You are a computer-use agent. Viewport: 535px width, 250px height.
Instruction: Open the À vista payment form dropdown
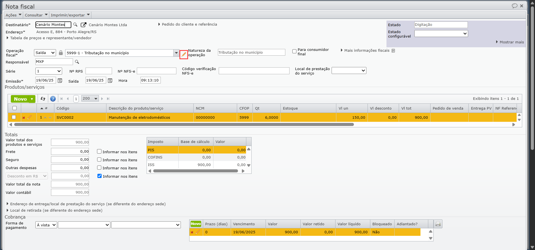pyautogui.click(x=46, y=225)
